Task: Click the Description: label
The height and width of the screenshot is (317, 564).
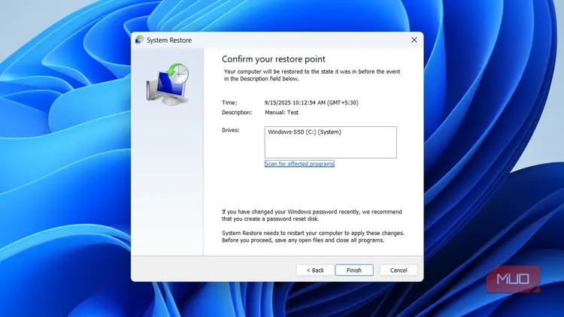Action: coord(237,112)
